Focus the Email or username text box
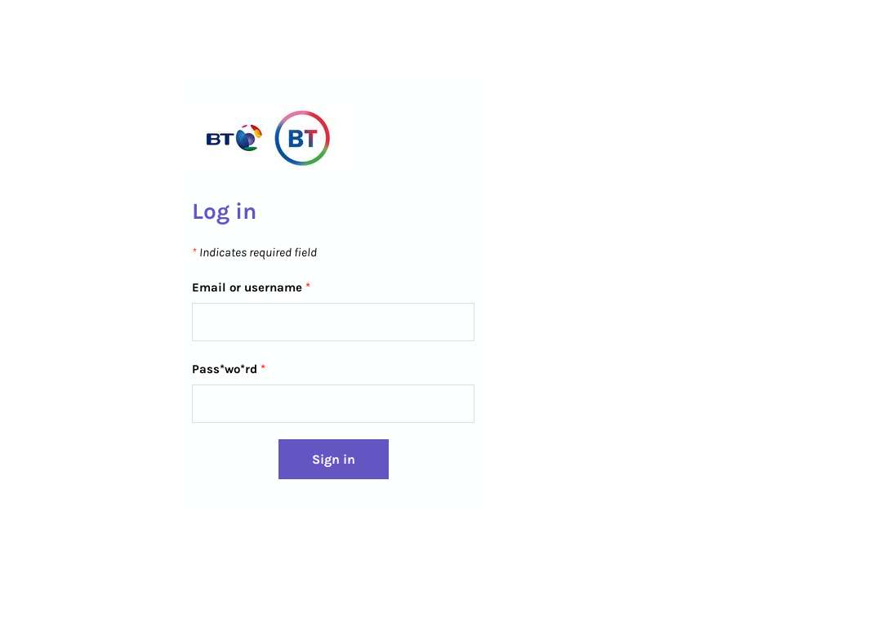 click(333, 322)
